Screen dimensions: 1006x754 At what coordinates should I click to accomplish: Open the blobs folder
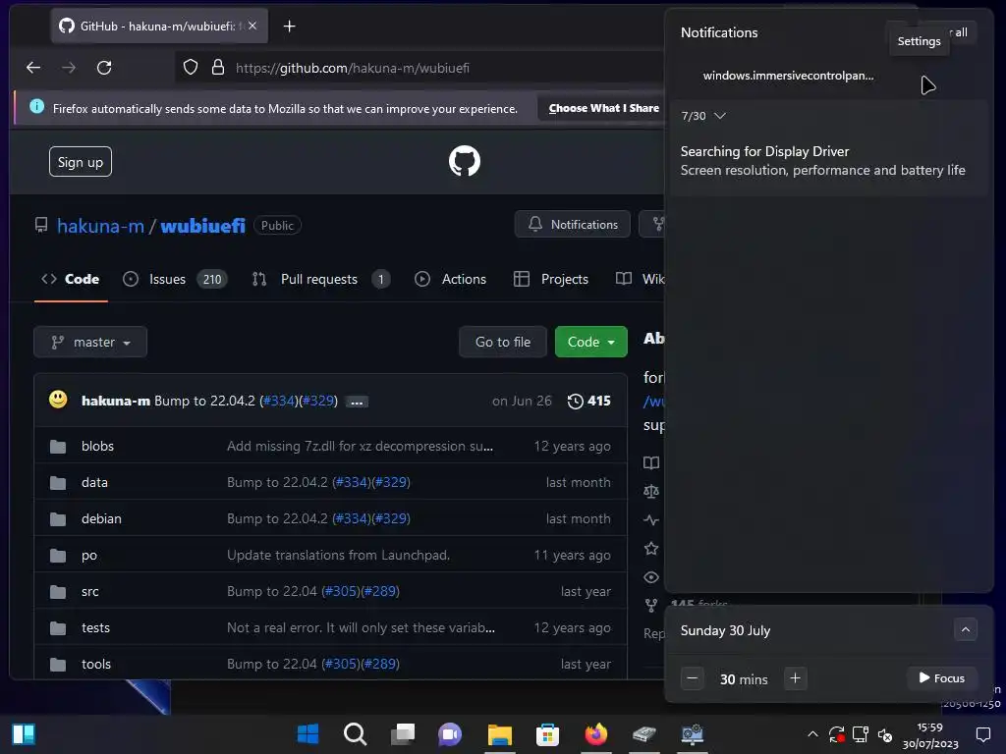pos(97,447)
